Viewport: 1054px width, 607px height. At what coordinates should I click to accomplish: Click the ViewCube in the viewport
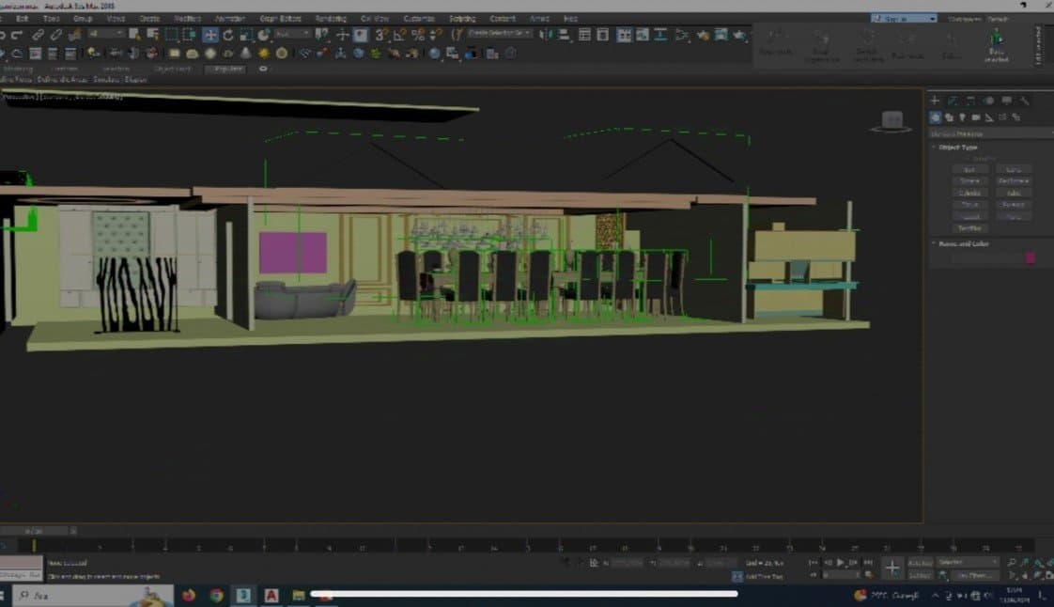(892, 121)
